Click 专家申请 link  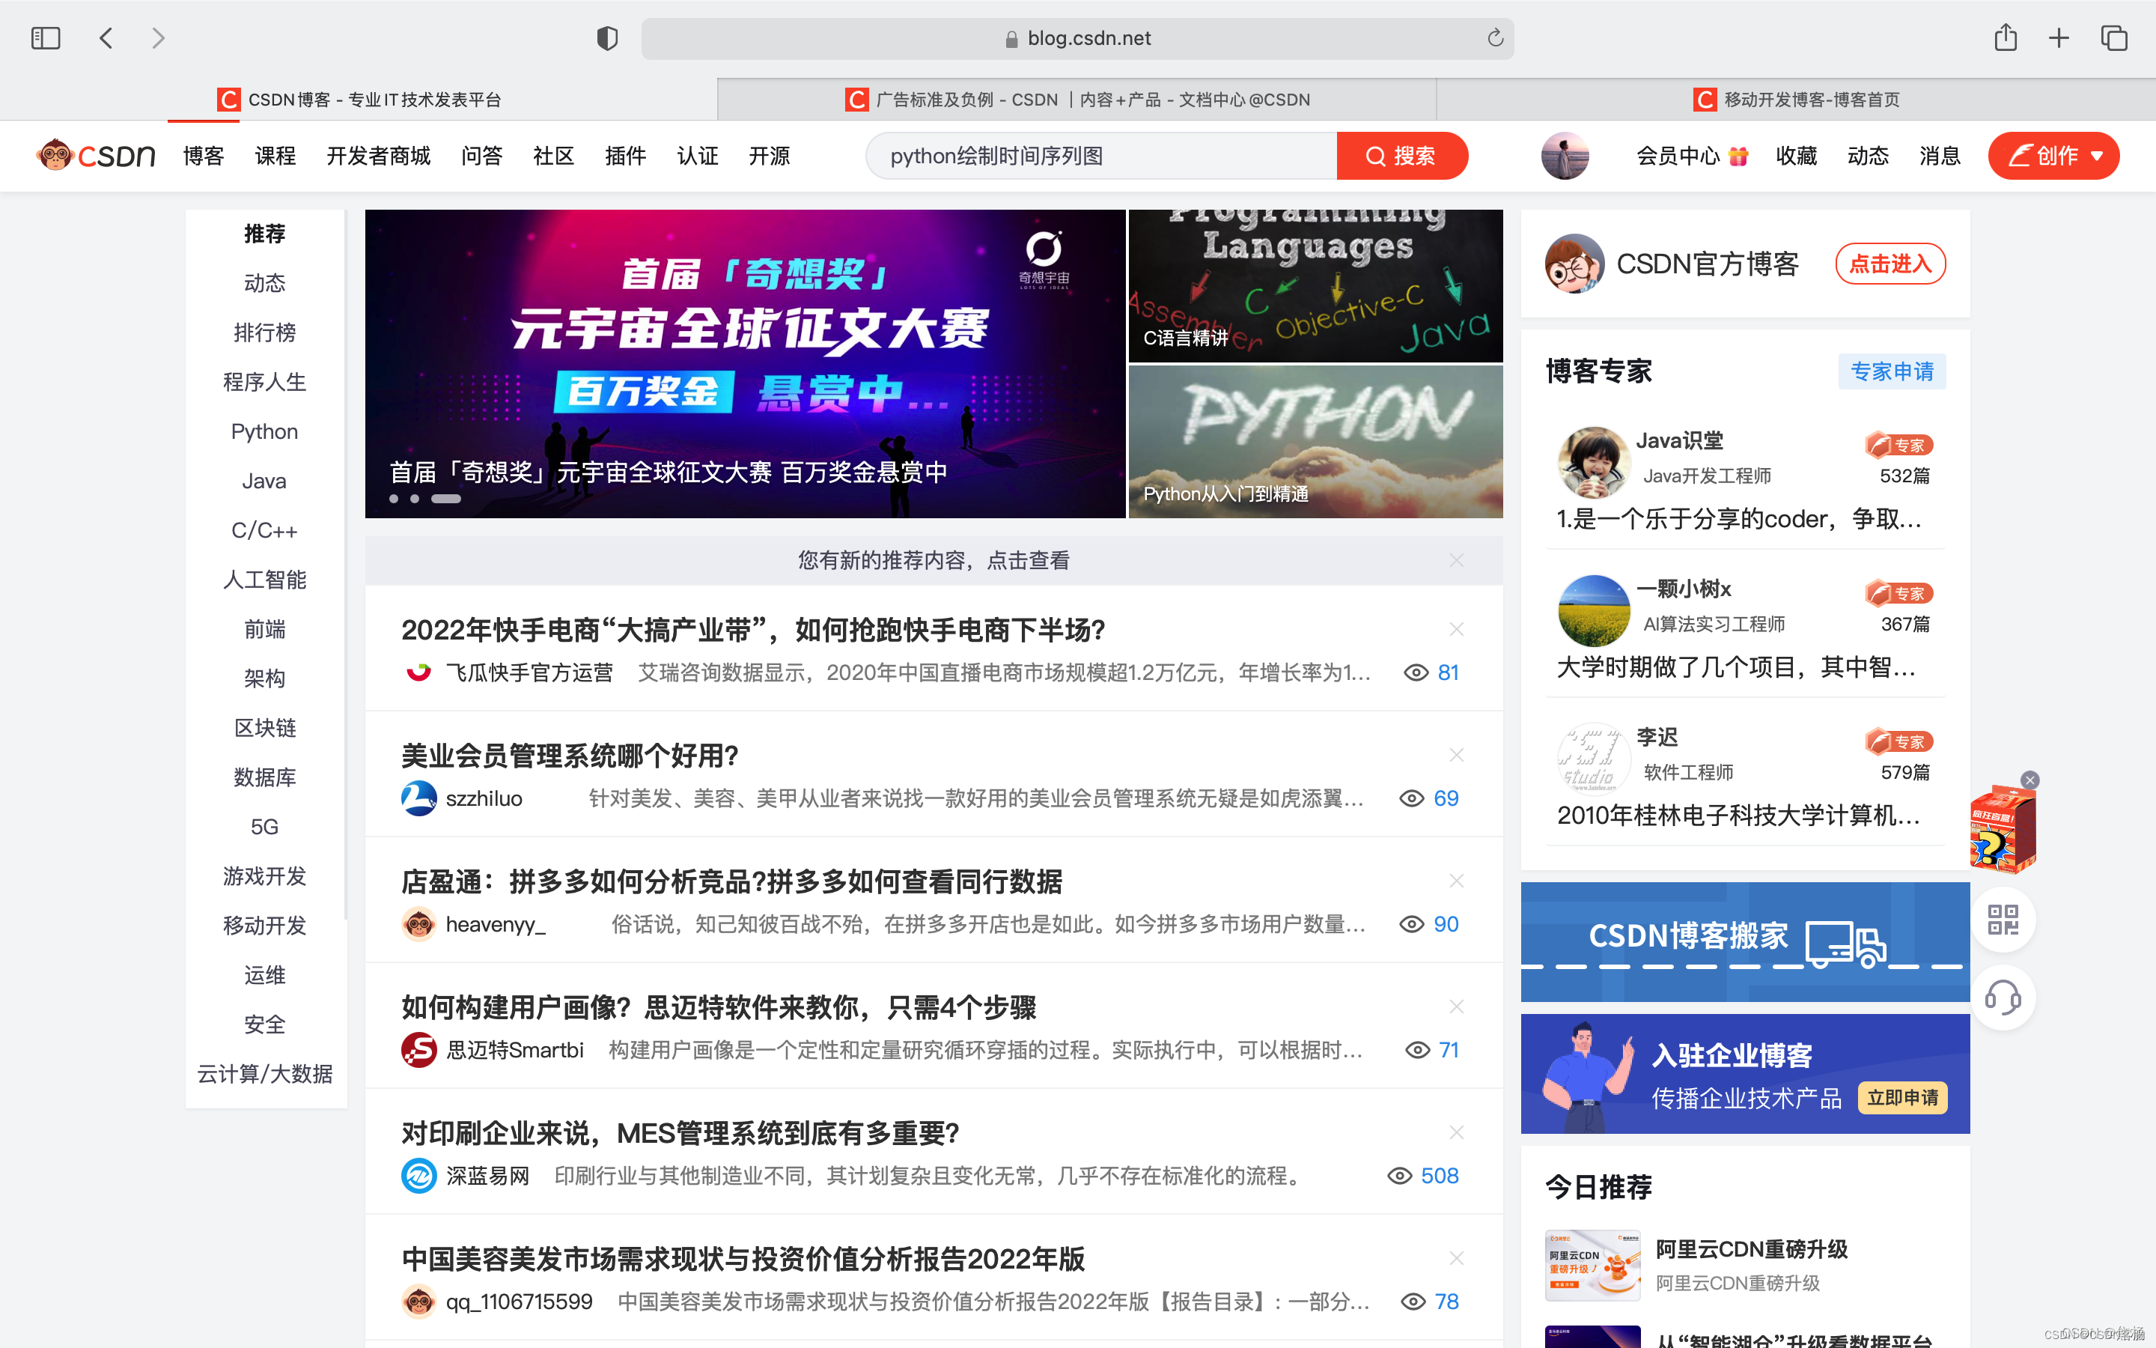coord(1892,371)
